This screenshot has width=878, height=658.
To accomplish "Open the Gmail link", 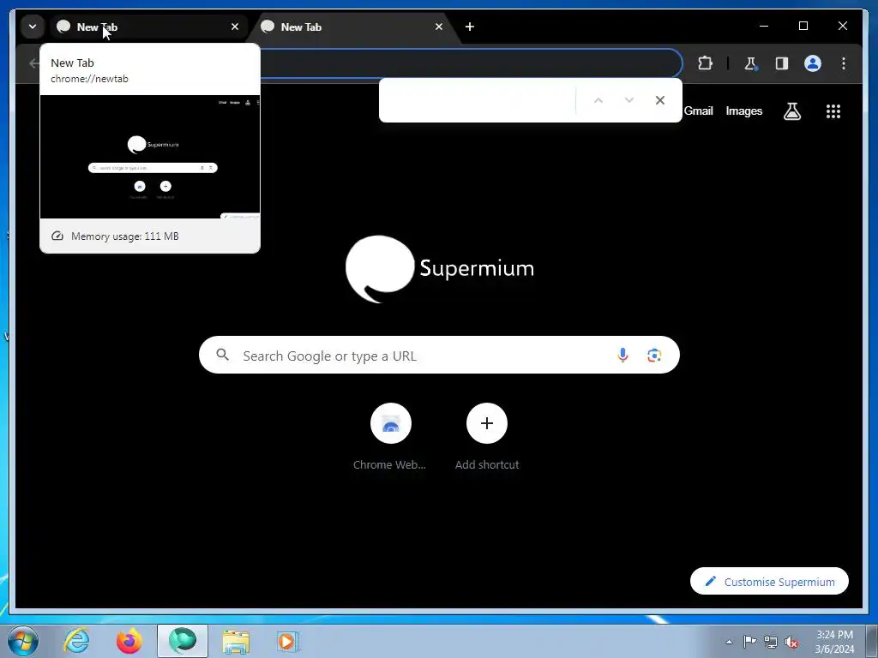I will tap(698, 111).
